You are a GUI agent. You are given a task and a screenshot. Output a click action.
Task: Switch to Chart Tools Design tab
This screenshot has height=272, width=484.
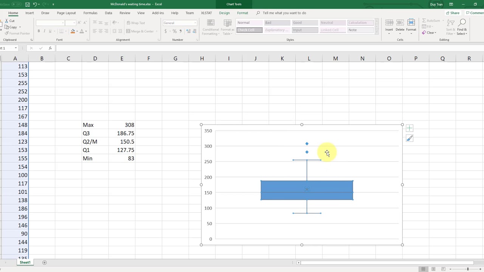224,13
